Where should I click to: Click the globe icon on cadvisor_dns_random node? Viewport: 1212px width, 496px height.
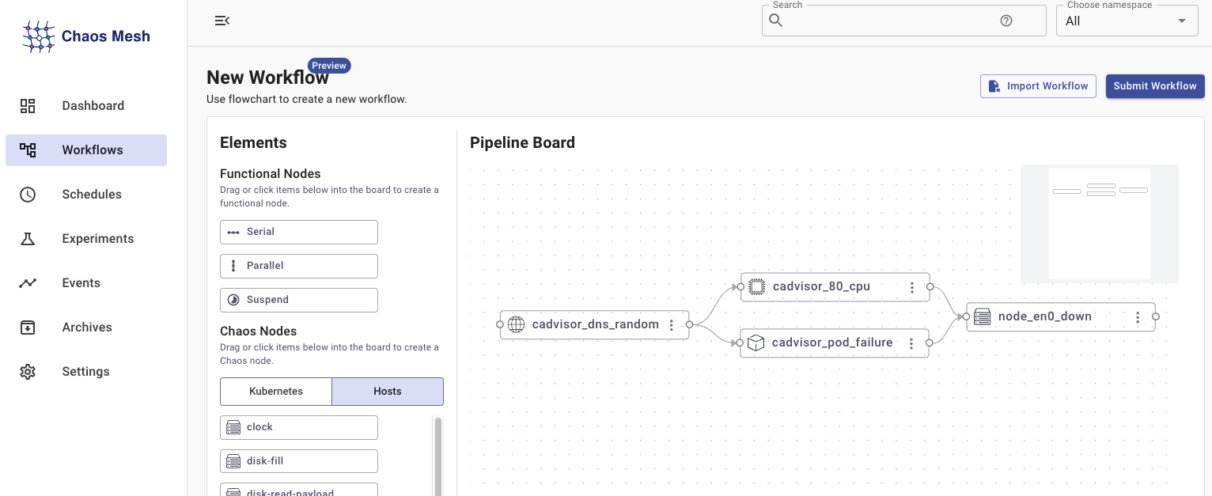point(516,324)
